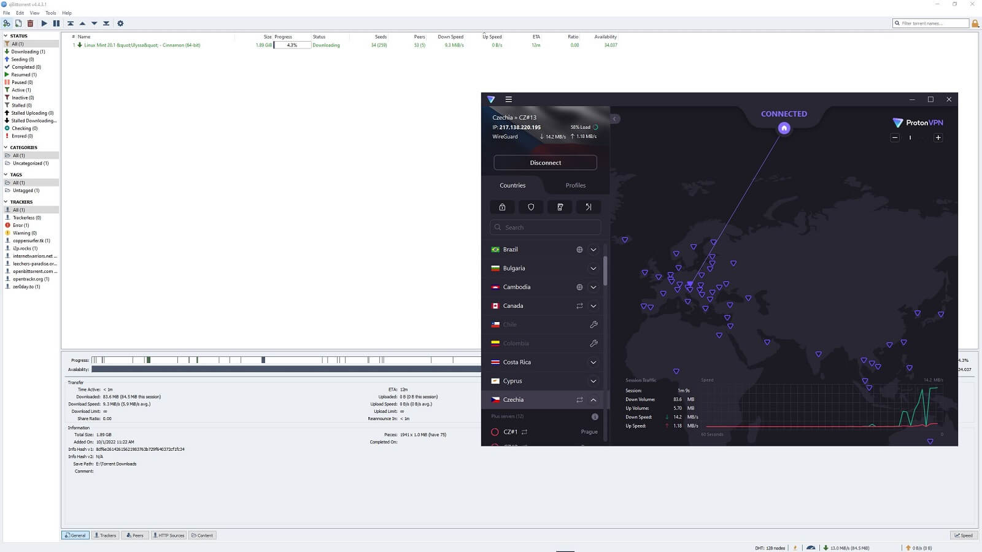Open qBittorrent Options gear icon
The height and width of the screenshot is (552, 982).
120,23
